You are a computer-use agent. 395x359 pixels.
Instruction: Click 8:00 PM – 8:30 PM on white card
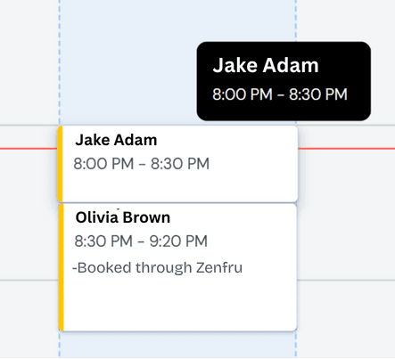tap(142, 164)
